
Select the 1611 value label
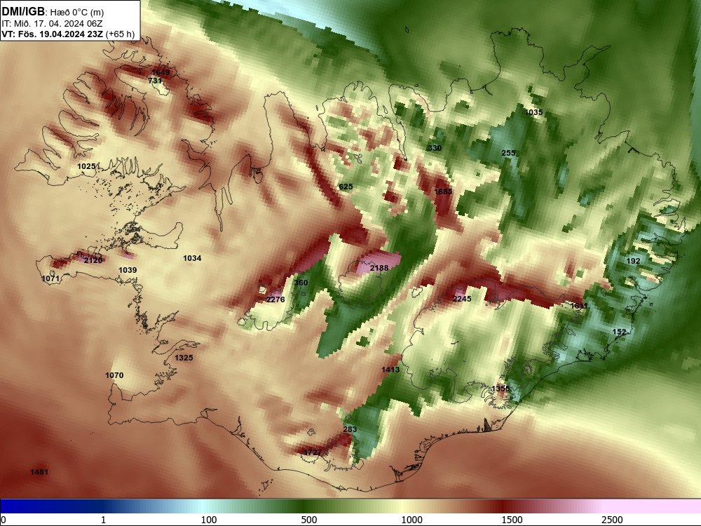click(x=580, y=306)
